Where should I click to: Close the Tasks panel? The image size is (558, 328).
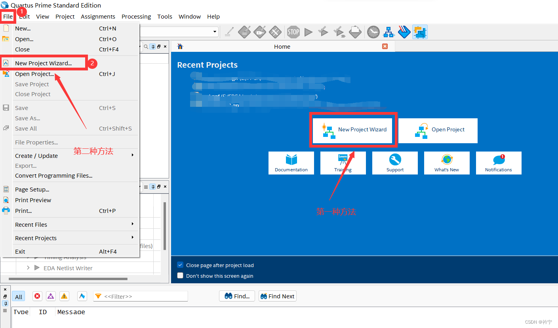pos(165,187)
